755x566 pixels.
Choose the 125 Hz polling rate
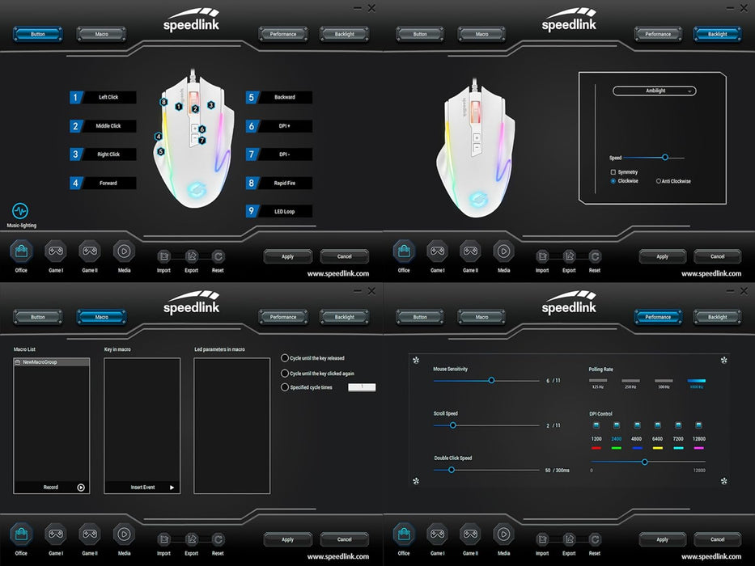coord(598,381)
